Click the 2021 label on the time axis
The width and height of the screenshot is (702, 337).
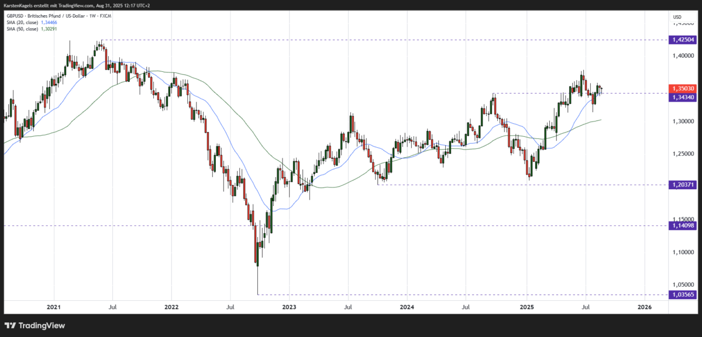click(53, 307)
